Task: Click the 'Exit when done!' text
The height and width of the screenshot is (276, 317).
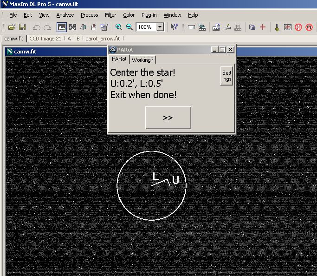Action: [143, 95]
